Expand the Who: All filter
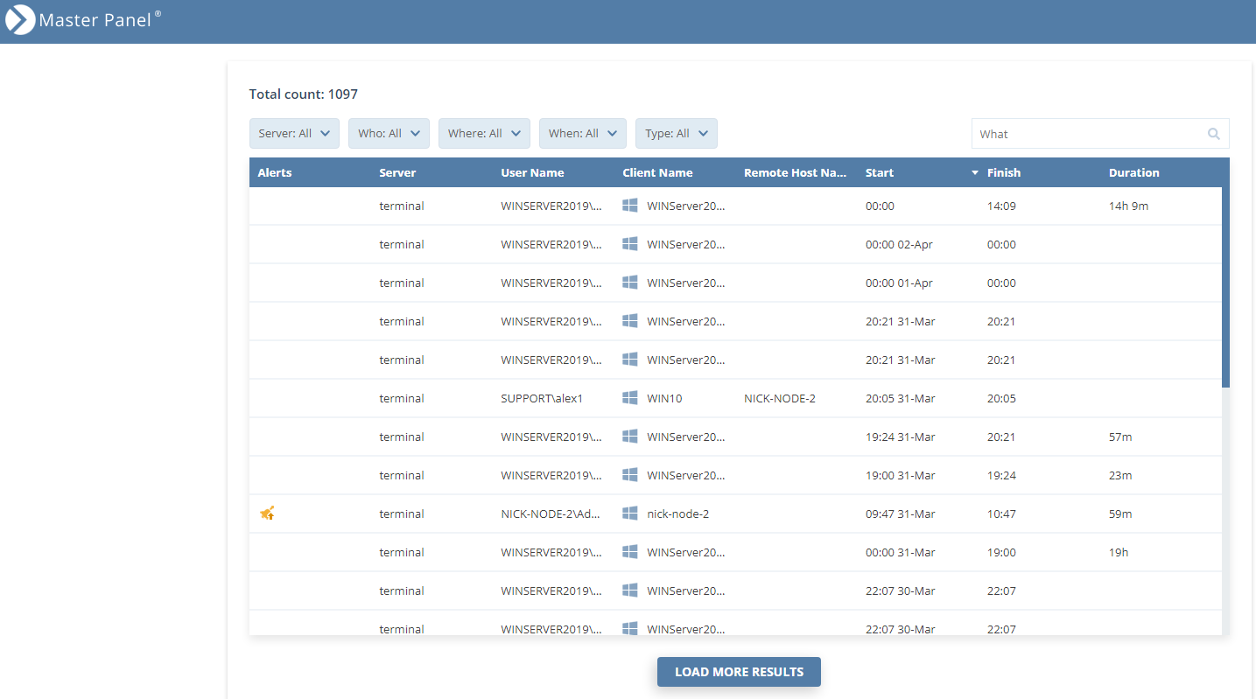Viewport: 1256px width, 699px height. tap(389, 134)
